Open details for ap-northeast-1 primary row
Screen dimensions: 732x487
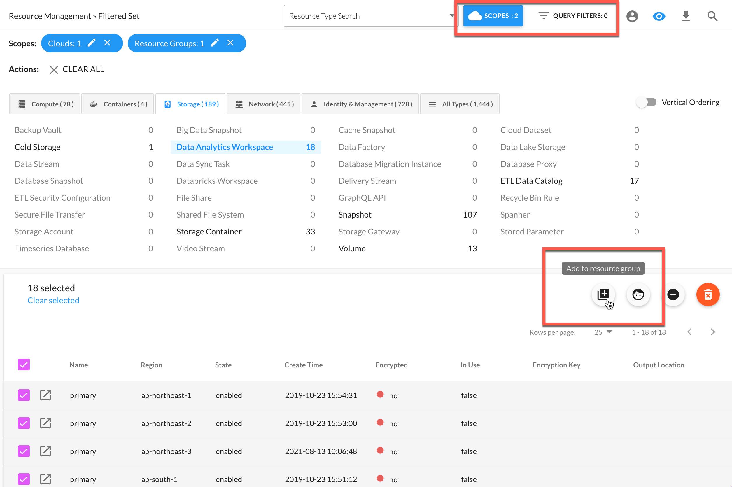pos(45,395)
